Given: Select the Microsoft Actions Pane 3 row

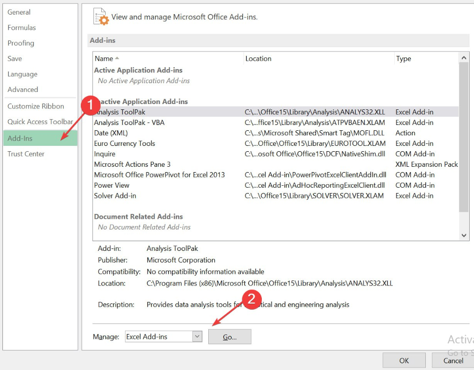Looking at the screenshot, I should pyautogui.click(x=276, y=164).
